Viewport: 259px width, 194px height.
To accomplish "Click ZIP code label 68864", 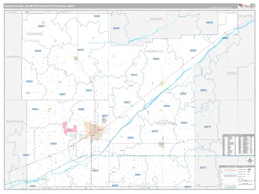I will [116, 28].
